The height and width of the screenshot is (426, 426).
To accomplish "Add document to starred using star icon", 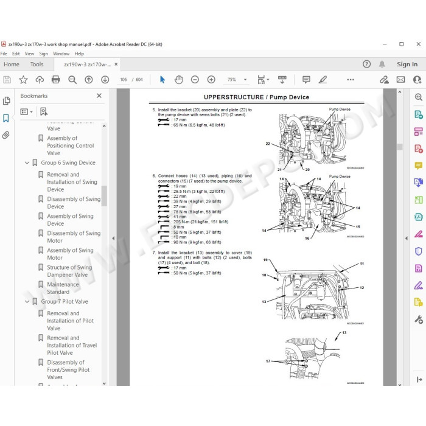I will tap(23, 80).
